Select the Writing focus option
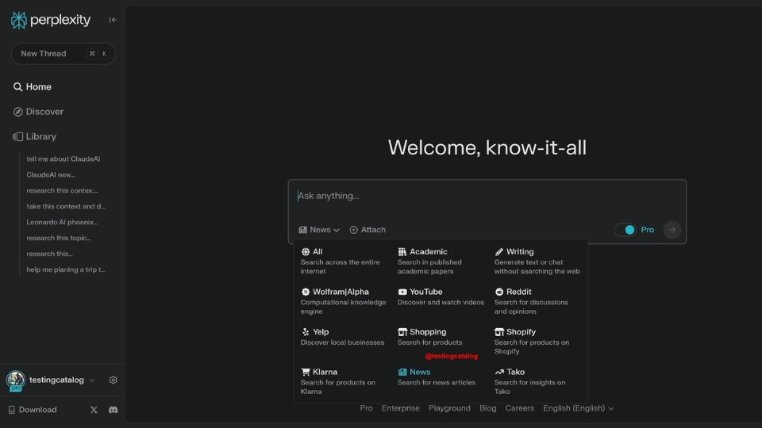The width and height of the screenshot is (762, 428). point(537,261)
